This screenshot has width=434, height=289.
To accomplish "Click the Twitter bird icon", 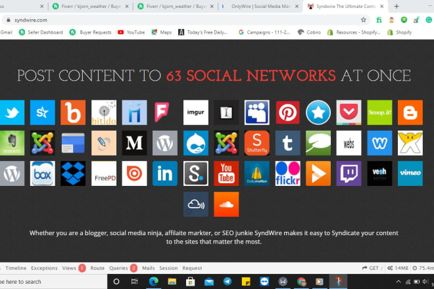I will [x=12, y=112].
